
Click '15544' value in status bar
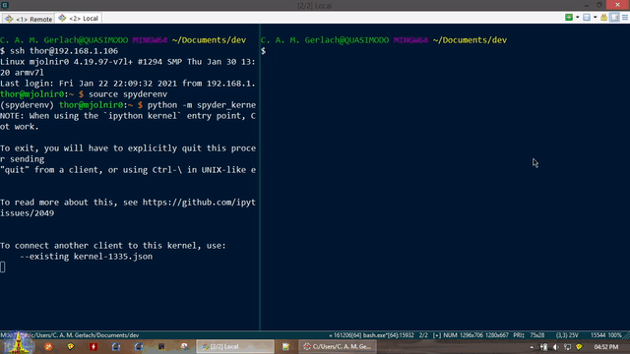[598, 335]
